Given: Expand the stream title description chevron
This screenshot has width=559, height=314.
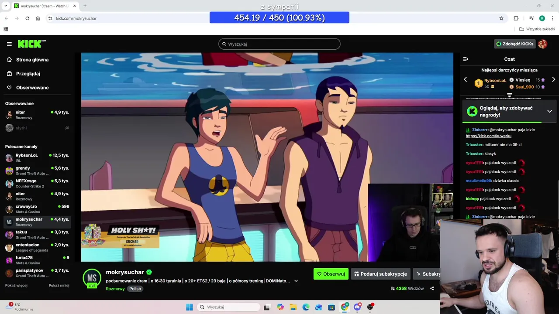Looking at the screenshot, I should click(296, 281).
